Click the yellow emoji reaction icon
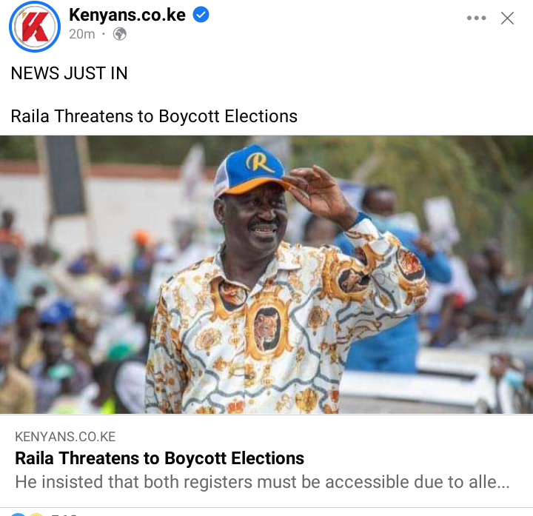Image resolution: width=533 pixels, height=516 pixels. (36, 515)
